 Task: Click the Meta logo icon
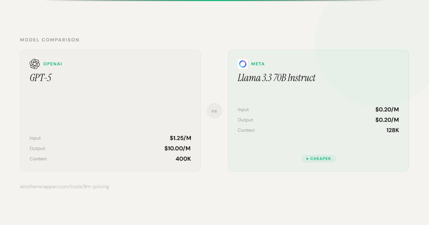pos(243,64)
